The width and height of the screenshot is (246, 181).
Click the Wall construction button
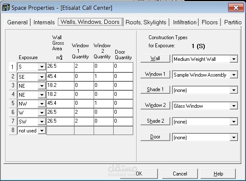[x=155, y=58]
